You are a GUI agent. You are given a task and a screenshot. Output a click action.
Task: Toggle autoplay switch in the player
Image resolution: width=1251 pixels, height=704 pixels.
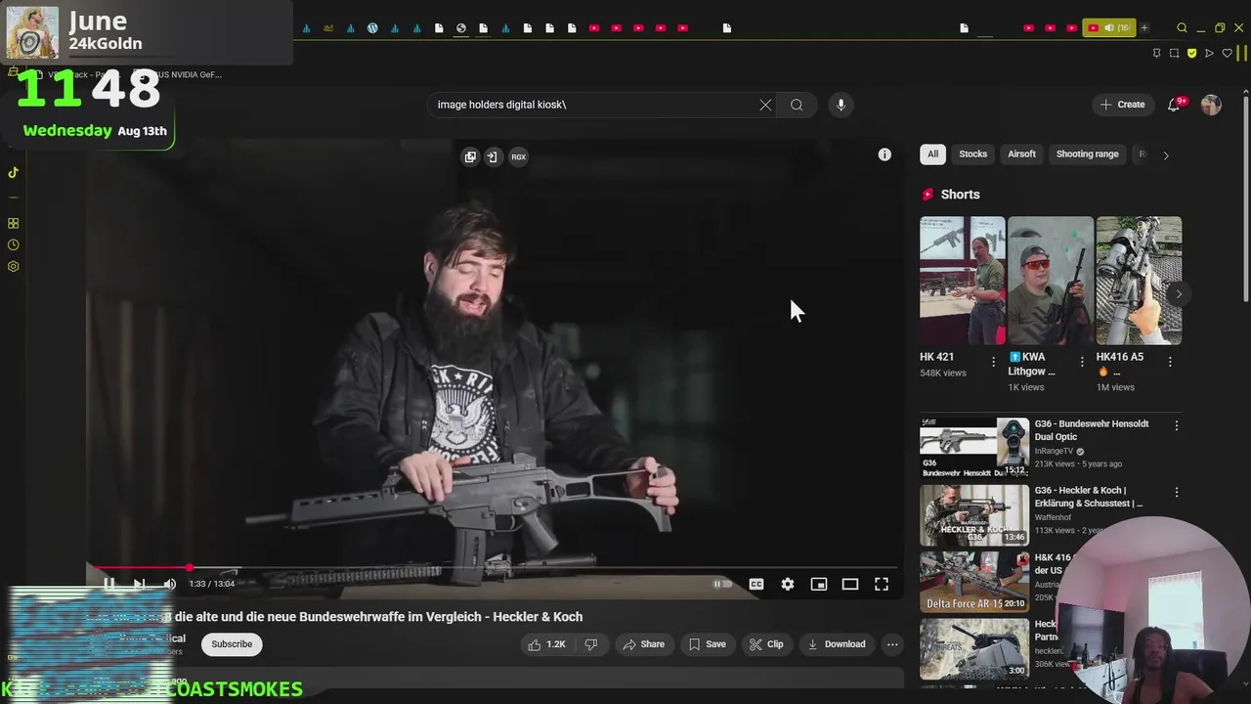point(722,584)
